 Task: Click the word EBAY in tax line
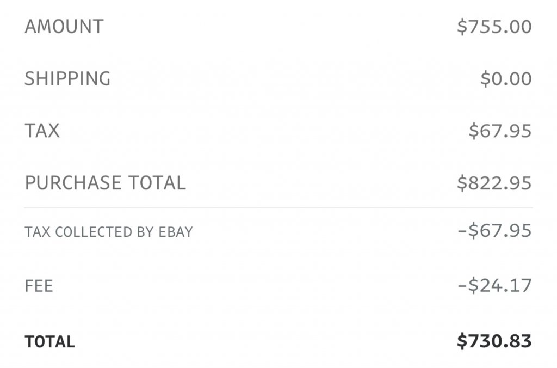pos(176,232)
